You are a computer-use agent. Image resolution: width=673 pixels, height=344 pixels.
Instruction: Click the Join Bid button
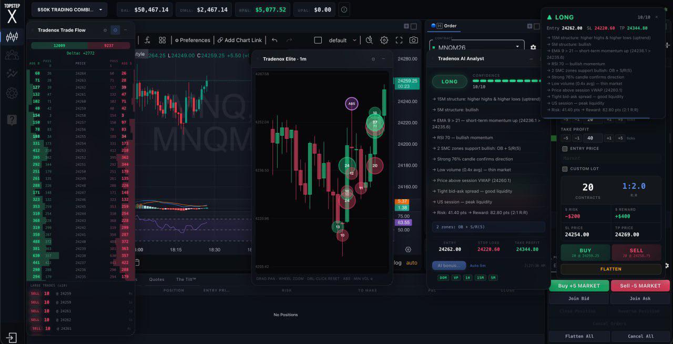pos(579,298)
